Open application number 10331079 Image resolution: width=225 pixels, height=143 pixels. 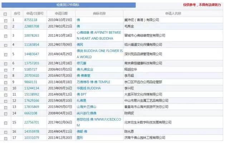[x=31, y=138]
